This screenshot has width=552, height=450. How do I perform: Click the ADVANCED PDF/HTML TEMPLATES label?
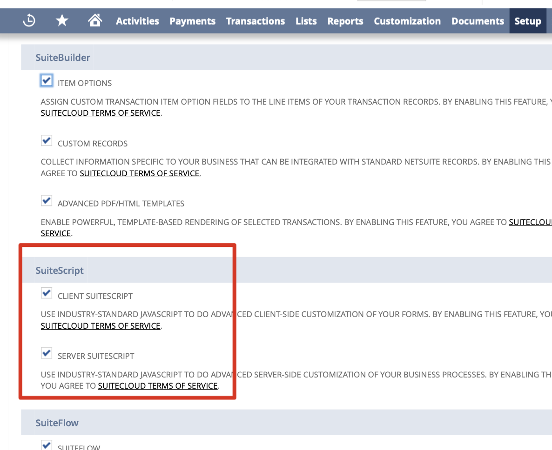[121, 204]
